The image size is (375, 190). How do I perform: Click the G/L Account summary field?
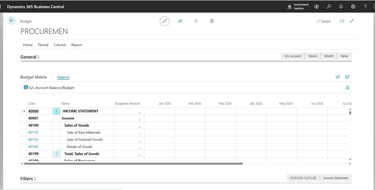click(293, 56)
